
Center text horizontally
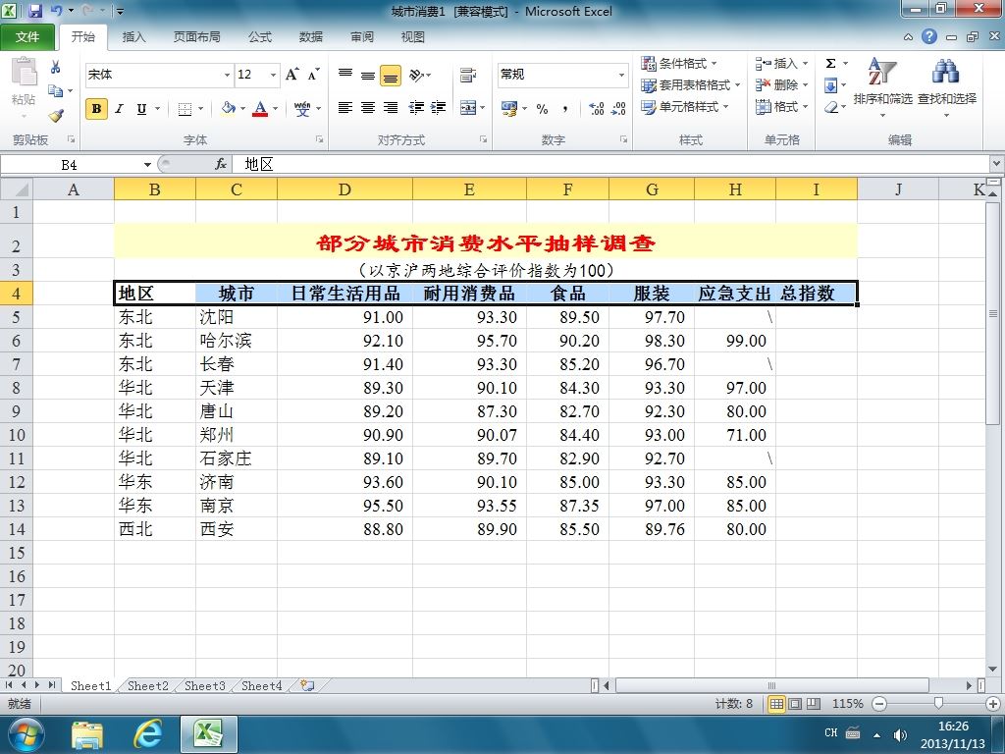tap(368, 108)
